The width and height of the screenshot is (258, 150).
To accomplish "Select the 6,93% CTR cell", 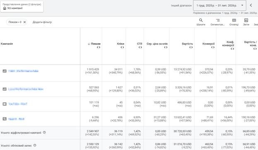I will (x=137, y=117).
